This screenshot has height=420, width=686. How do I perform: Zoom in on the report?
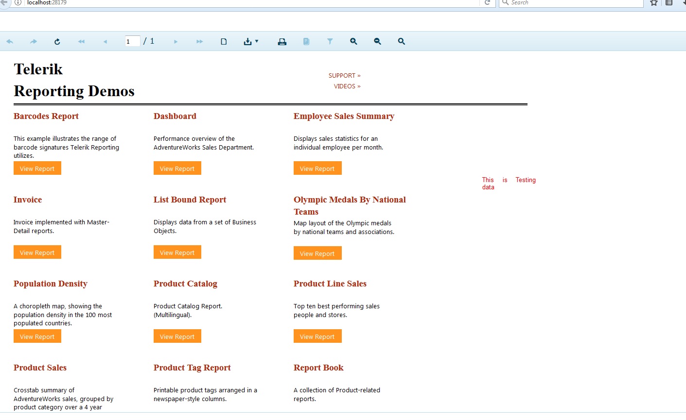coord(354,42)
